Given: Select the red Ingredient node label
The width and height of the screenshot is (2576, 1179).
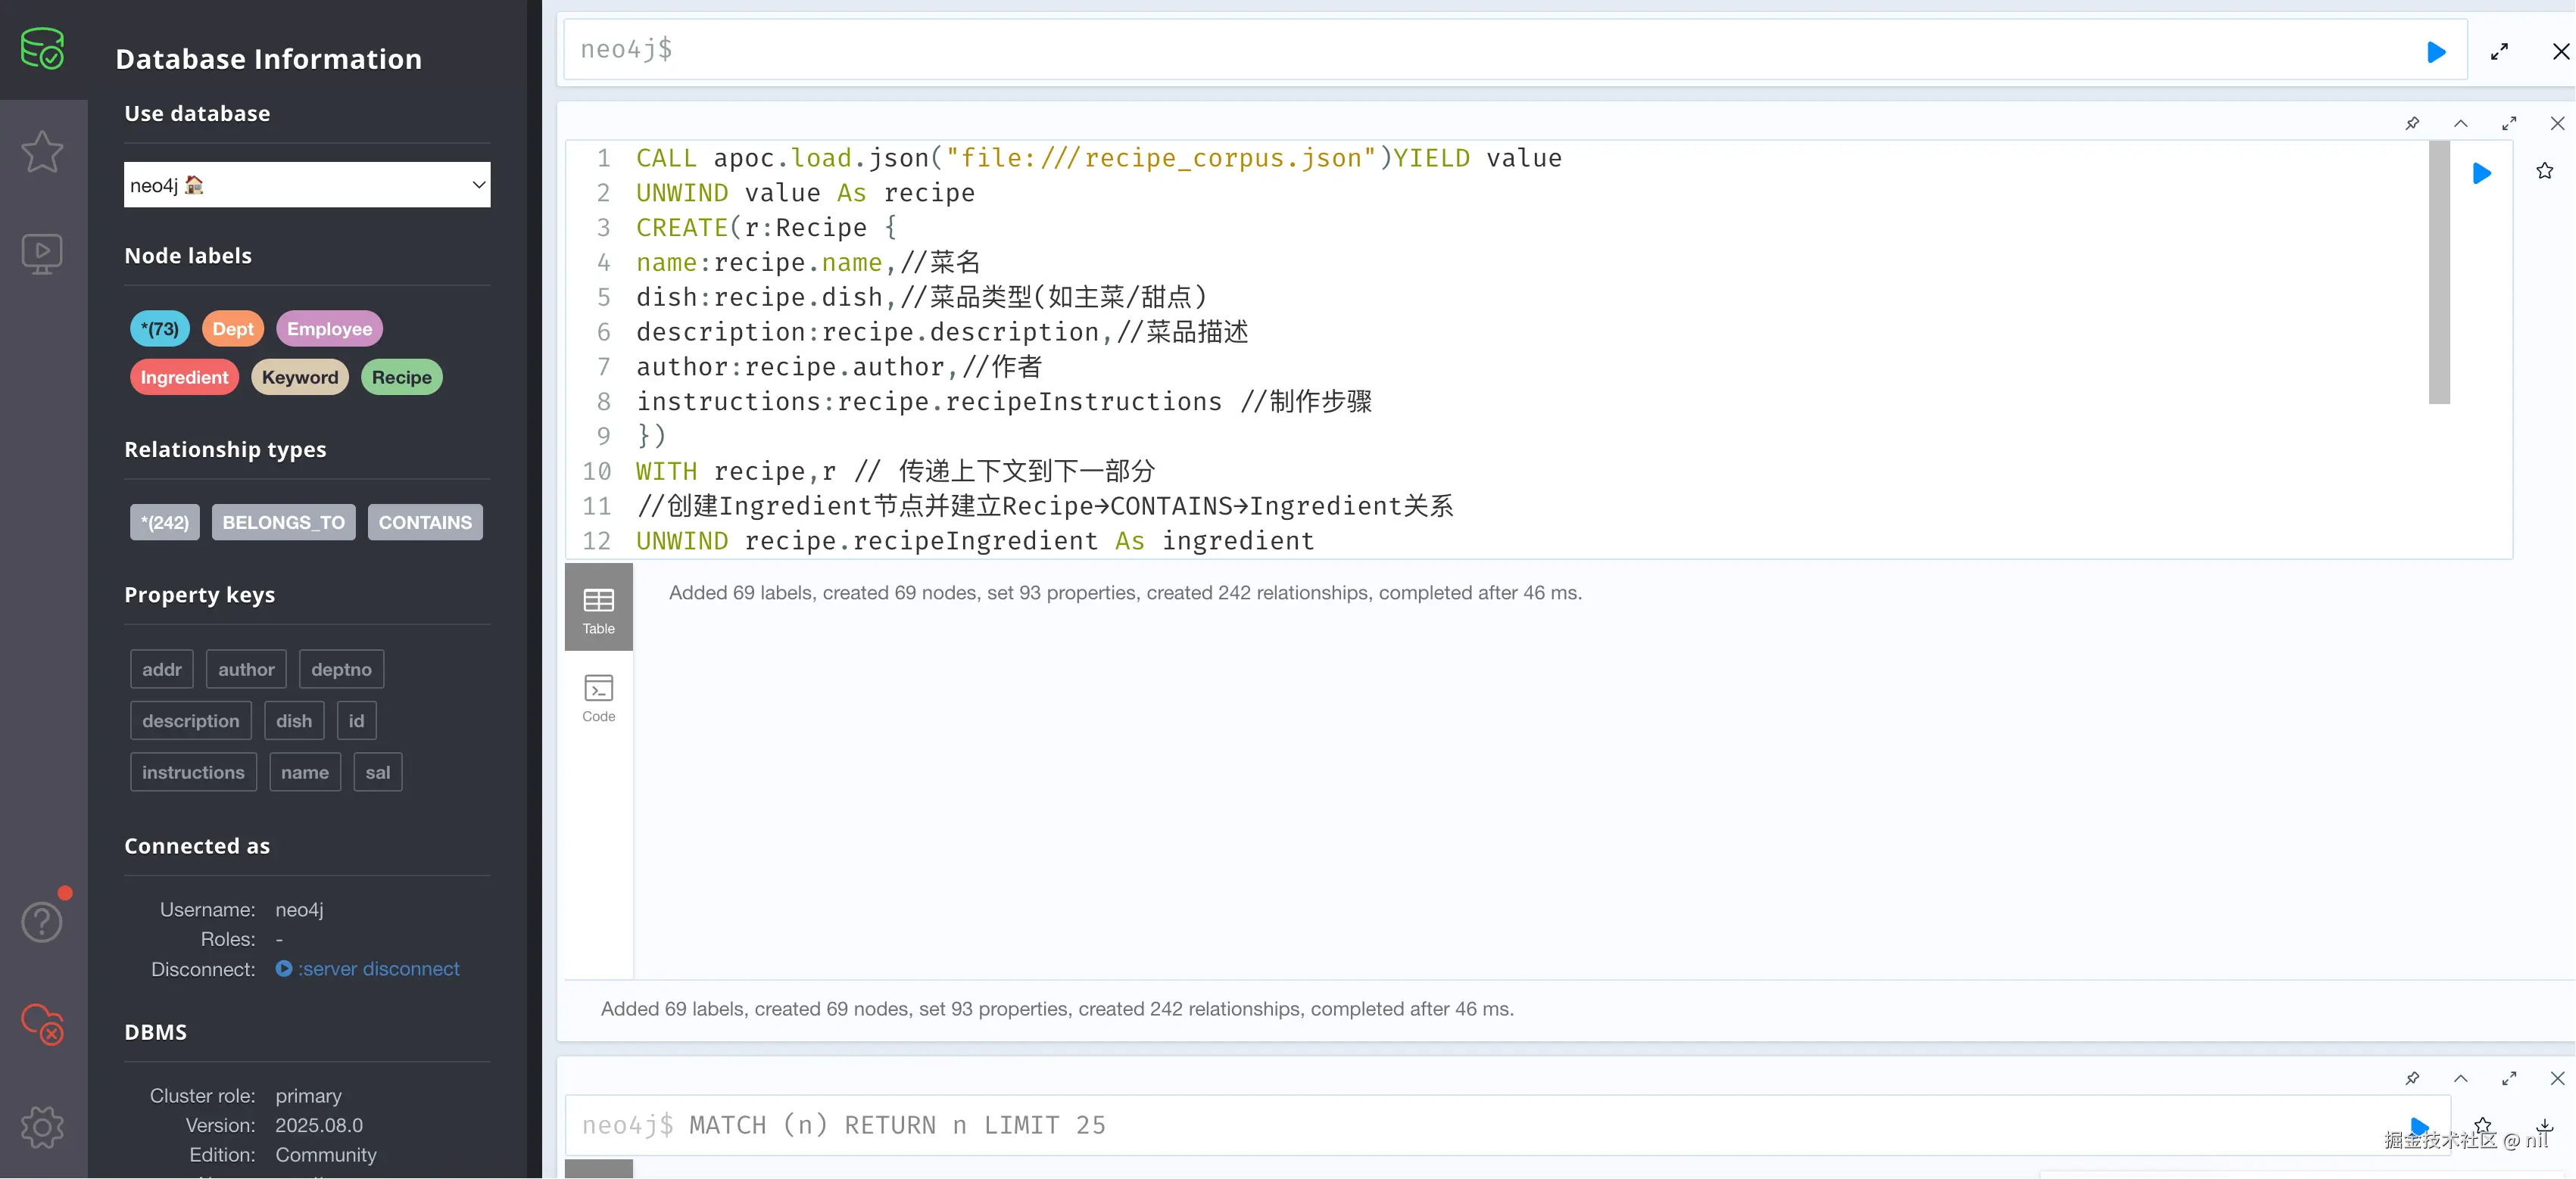Looking at the screenshot, I should click(x=184, y=377).
